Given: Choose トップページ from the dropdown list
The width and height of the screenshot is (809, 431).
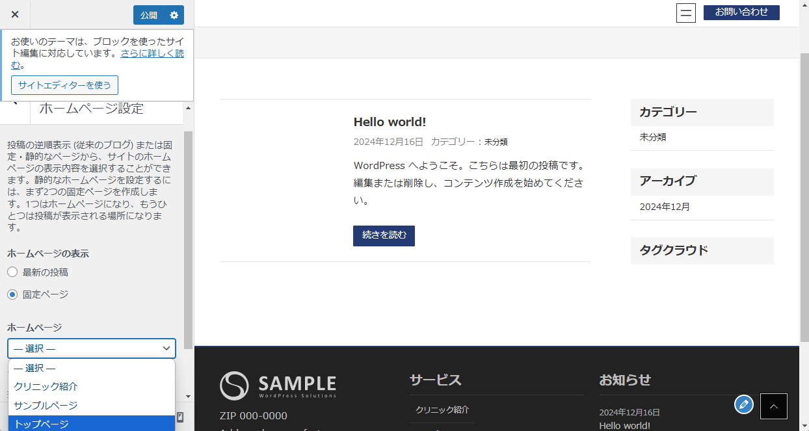Looking at the screenshot, I should [x=92, y=424].
